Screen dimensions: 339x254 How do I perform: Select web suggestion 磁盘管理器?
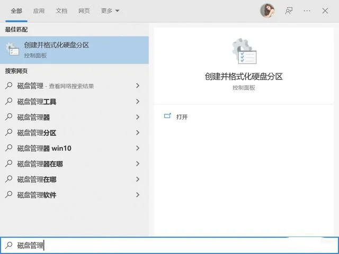click(74, 117)
